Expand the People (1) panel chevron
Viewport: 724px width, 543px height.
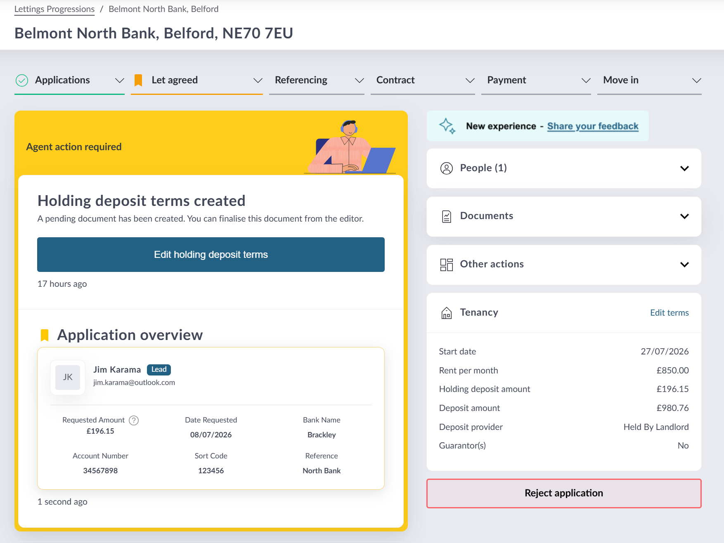684,168
